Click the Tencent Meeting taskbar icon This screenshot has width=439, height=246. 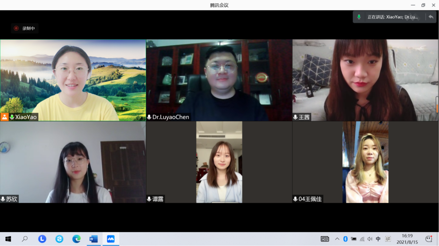click(111, 239)
